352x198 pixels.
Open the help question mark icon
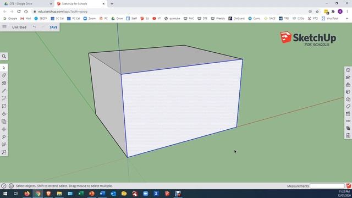[4, 186]
